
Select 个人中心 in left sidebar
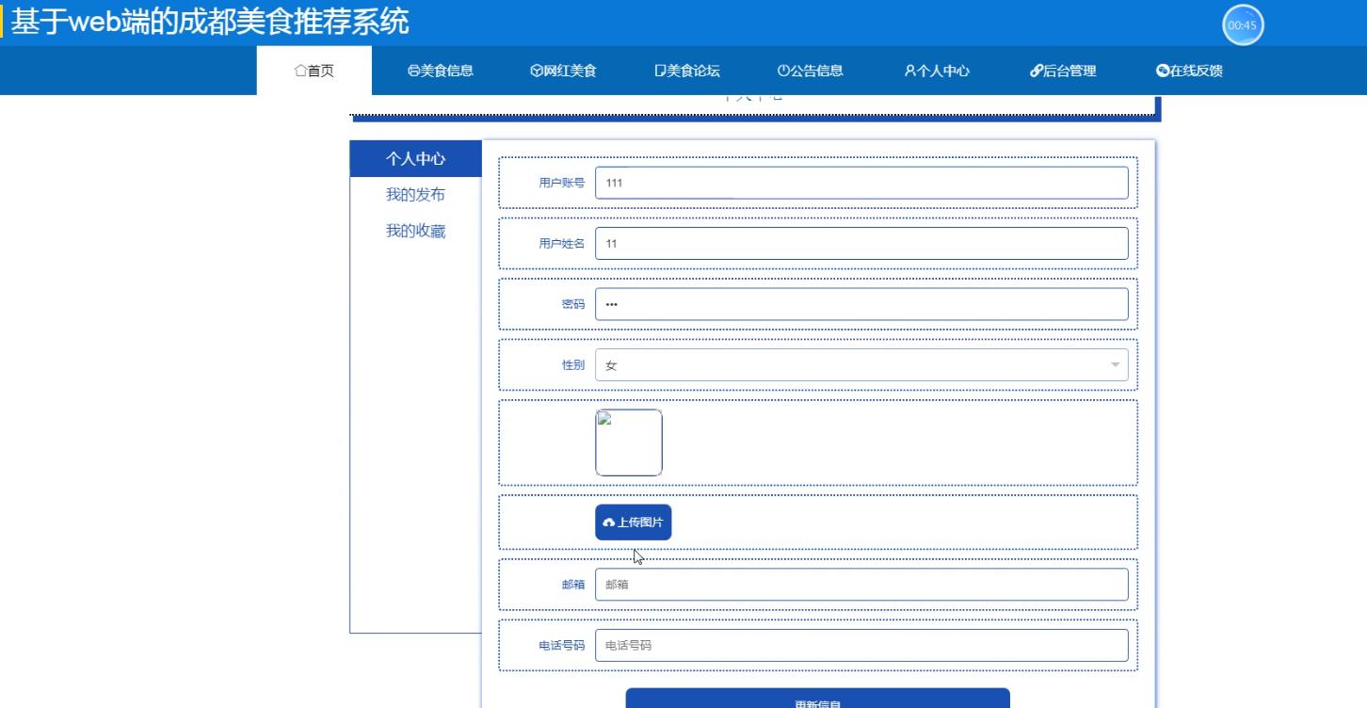click(x=415, y=159)
